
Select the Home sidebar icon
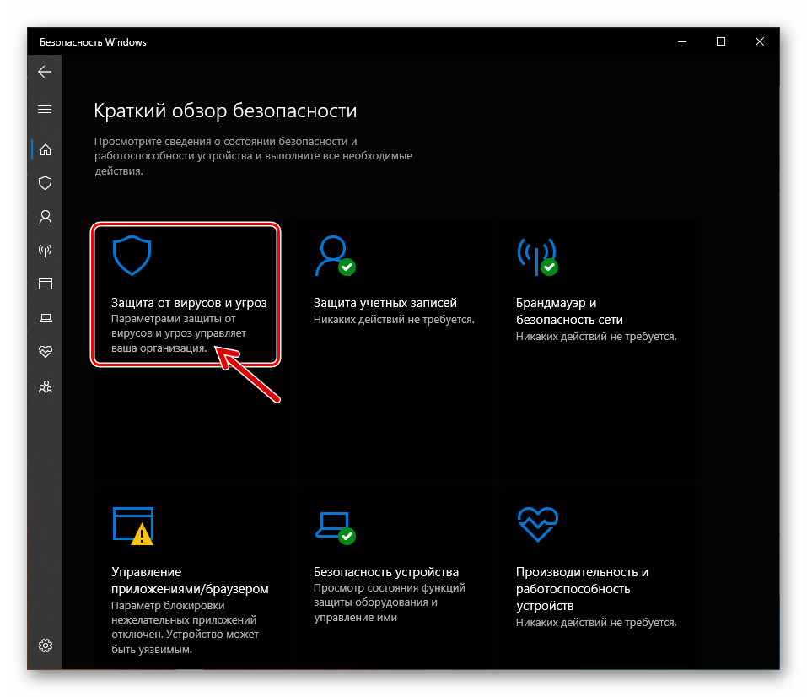(46, 149)
